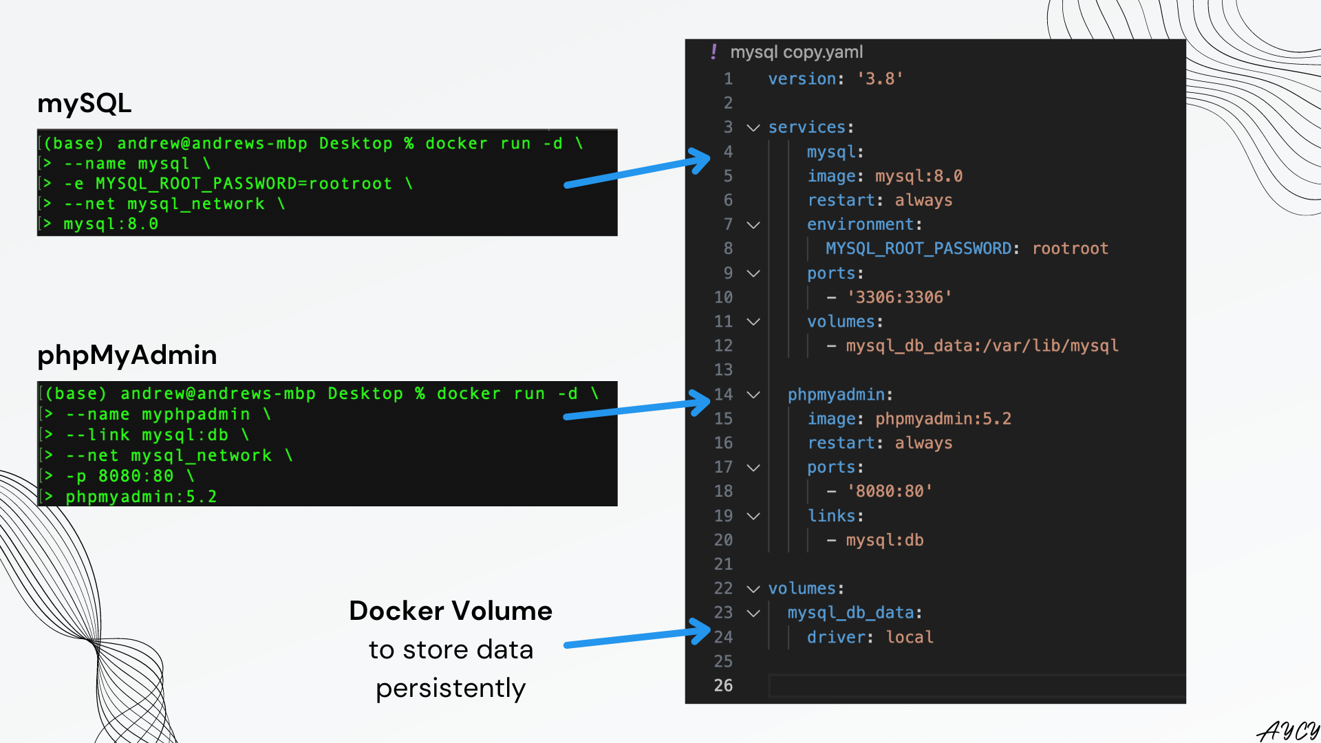Click line number 13 in the gutter
Image resolution: width=1321 pixels, height=743 pixels.
click(723, 370)
